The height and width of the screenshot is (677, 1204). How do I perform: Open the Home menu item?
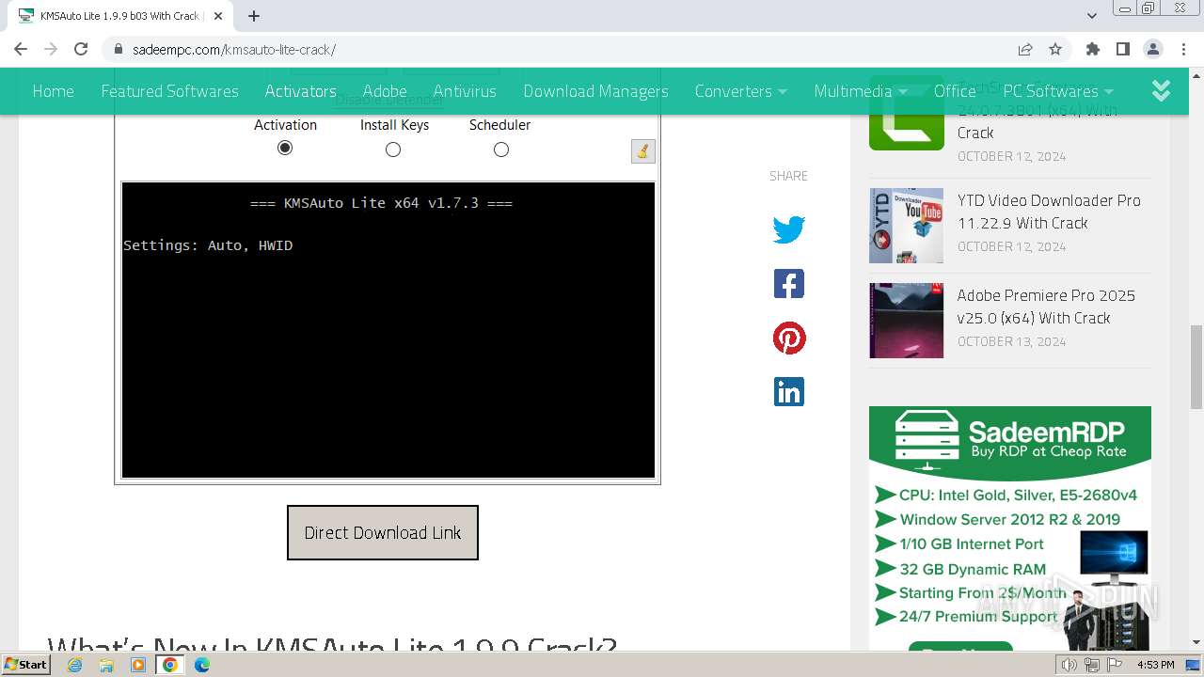click(53, 91)
